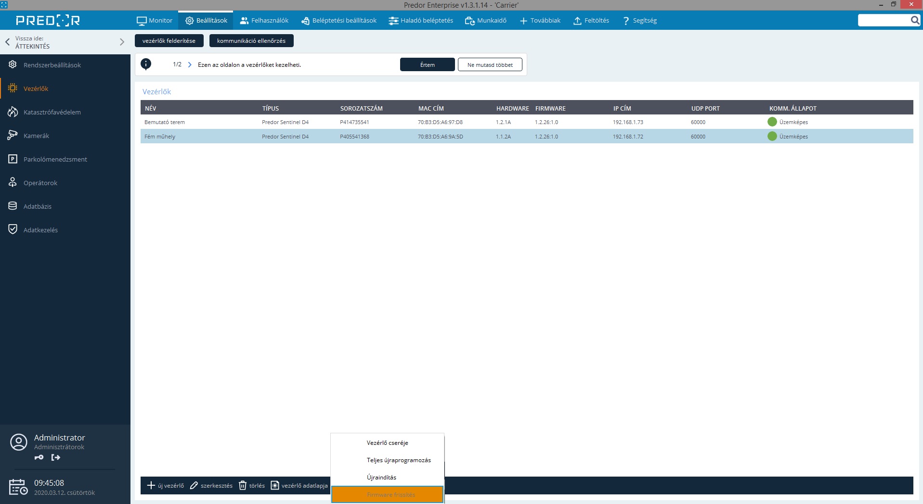Click the trash icon for törlés
This screenshot has width=923, height=504.
243,486
